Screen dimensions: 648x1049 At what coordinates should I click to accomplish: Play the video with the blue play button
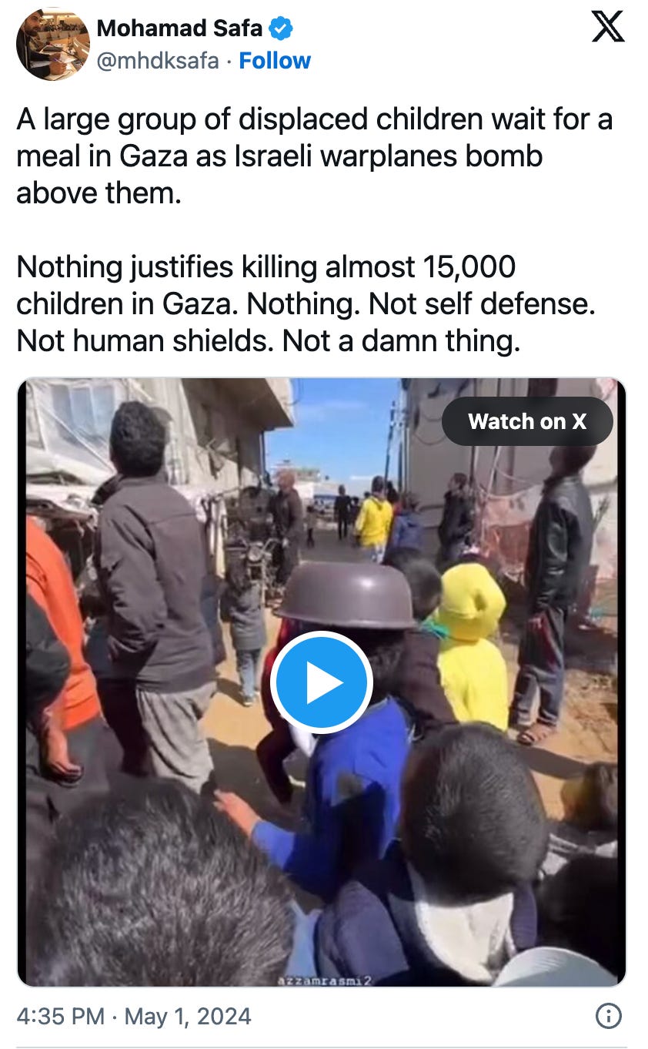click(x=322, y=682)
